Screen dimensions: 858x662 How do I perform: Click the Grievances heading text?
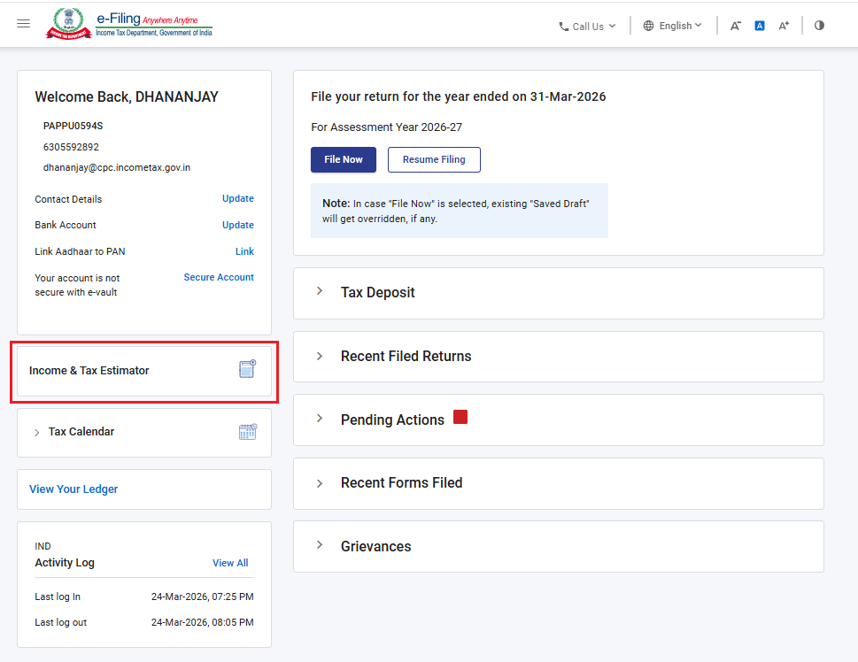(x=376, y=547)
